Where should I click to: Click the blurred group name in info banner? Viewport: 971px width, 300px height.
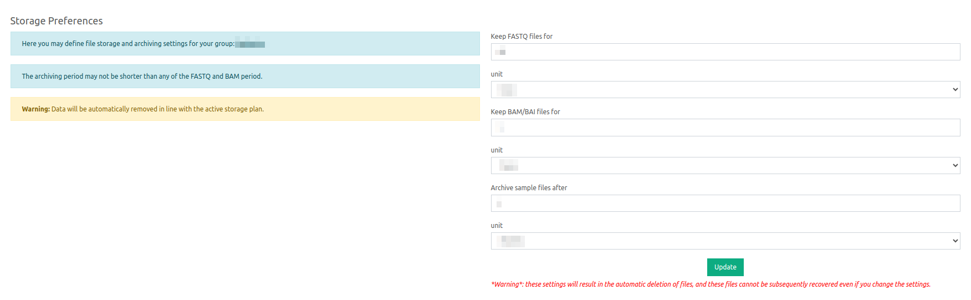pyautogui.click(x=250, y=44)
